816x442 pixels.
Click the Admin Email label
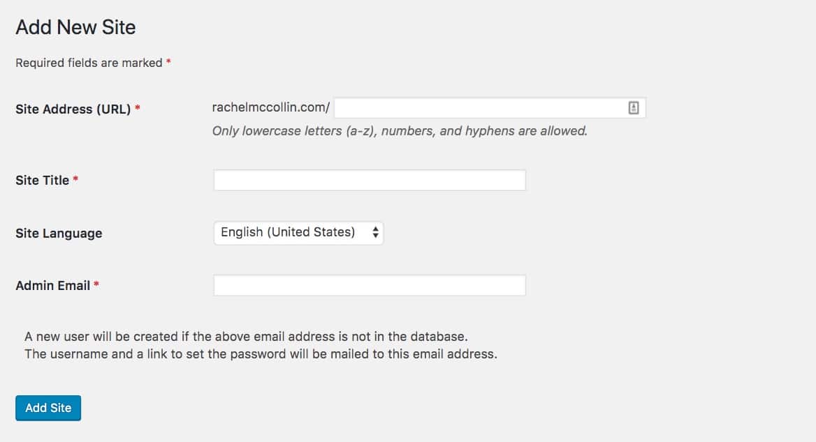pos(52,285)
